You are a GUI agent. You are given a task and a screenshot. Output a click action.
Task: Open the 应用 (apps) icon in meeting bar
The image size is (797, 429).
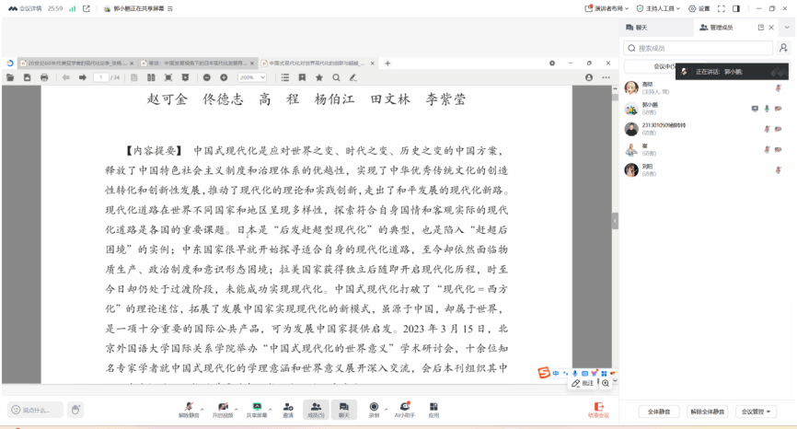click(433, 410)
